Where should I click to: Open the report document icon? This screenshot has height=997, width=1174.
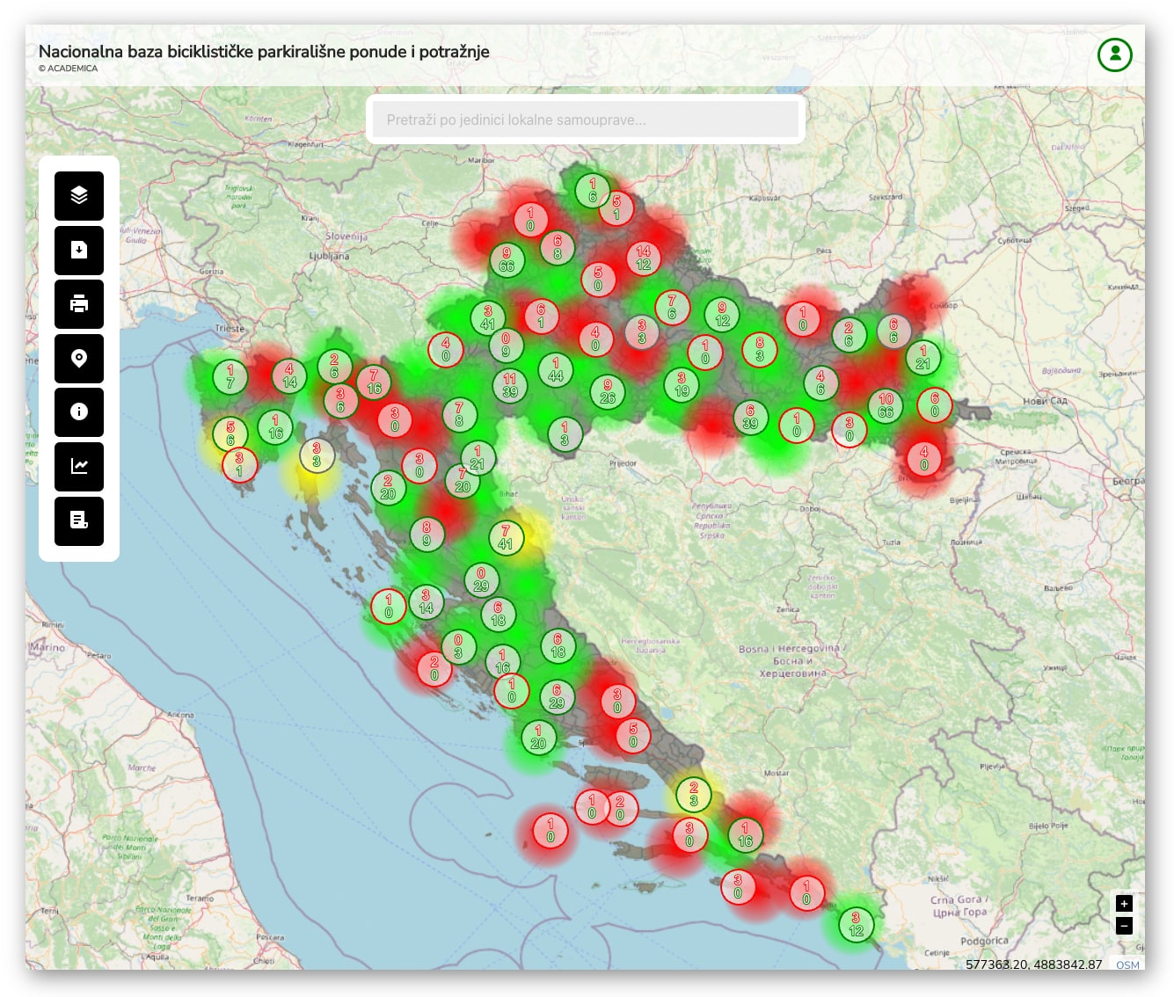pos(79,520)
